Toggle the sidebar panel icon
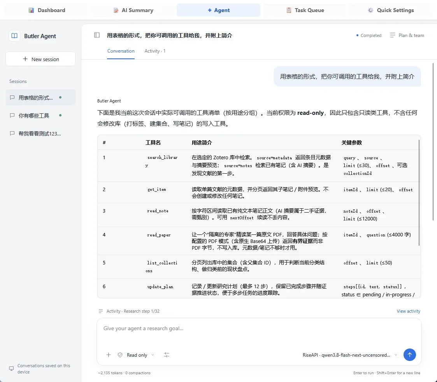The width and height of the screenshot is (437, 382). click(97, 35)
